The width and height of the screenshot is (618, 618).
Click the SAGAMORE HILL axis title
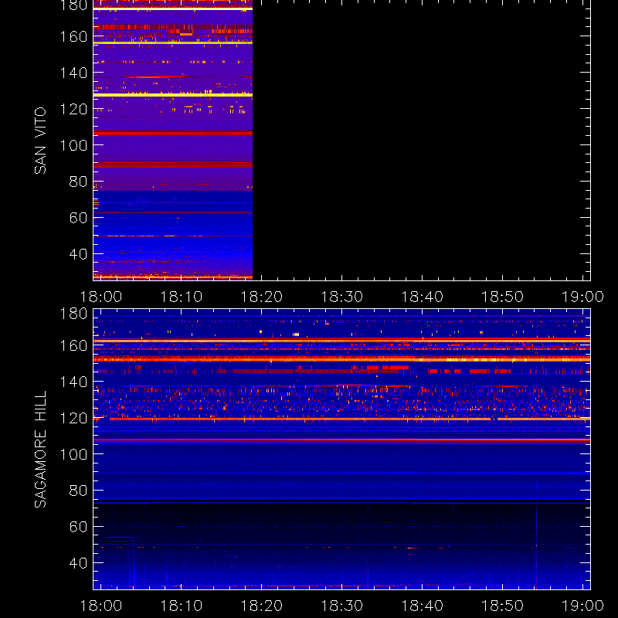click(x=40, y=450)
